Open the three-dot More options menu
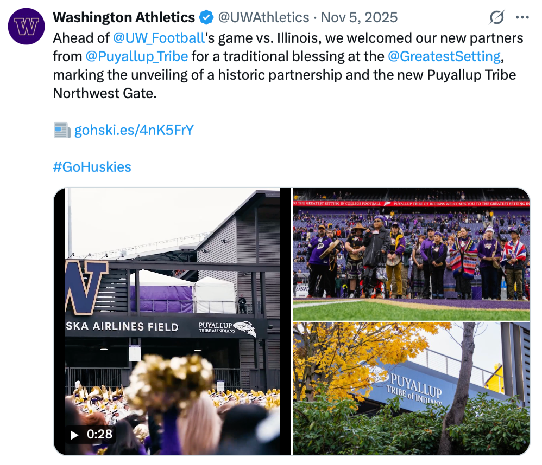The width and height of the screenshot is (542, 465). tap(522, 18)
